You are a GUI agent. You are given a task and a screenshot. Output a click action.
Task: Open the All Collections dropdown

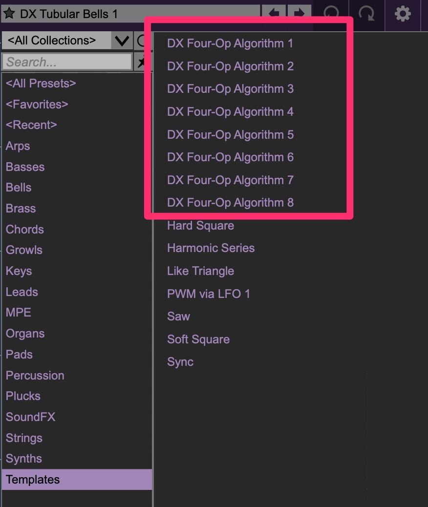coord(56,41)
